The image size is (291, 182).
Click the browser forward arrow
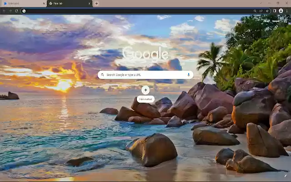click(10, 11)
